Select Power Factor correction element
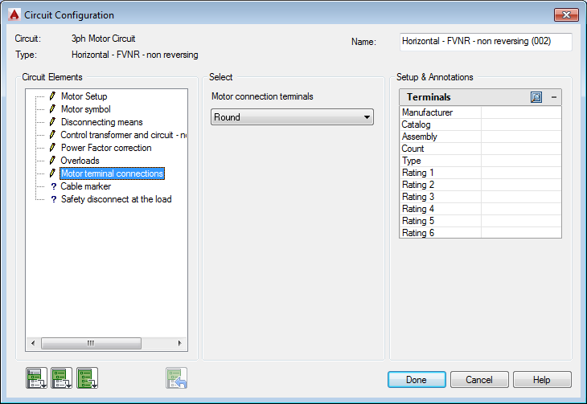587x404 pixels. pos(105,148)
